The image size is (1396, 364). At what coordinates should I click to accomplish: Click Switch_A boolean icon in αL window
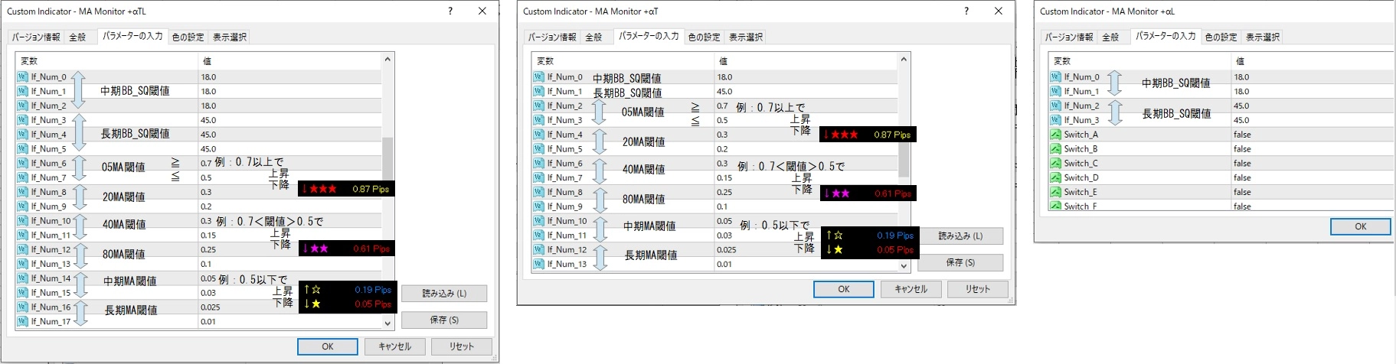(x=1055, y=135)
